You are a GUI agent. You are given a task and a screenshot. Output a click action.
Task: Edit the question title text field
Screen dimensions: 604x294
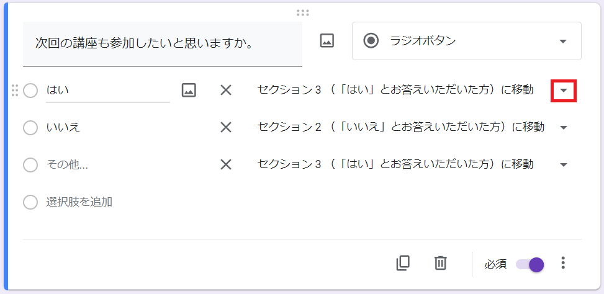163,43
